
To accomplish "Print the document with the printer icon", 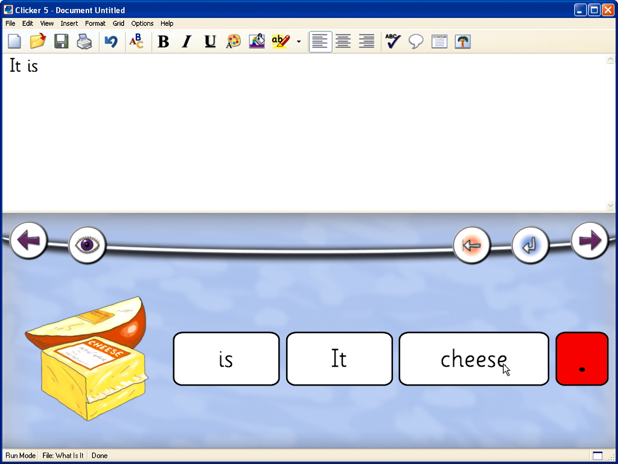I will click(84, 42).
